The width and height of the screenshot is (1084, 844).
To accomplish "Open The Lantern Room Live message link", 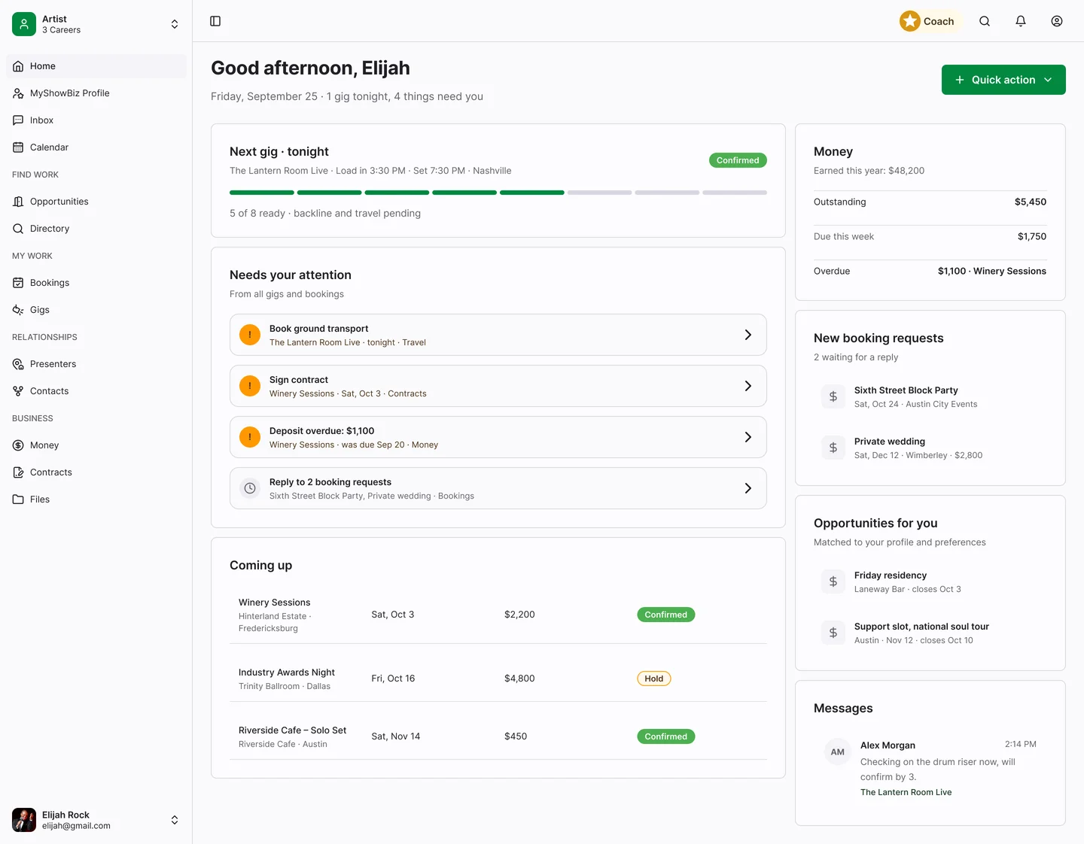I will pos(906,792).
